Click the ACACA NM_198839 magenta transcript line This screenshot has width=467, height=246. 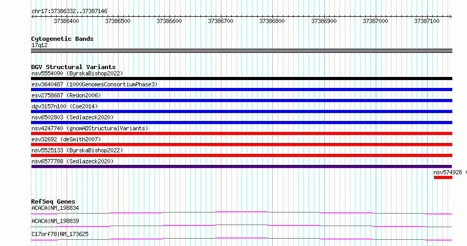click(241, 226)
